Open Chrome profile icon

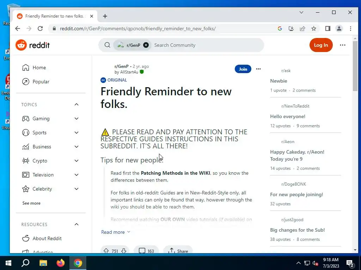tap(339, 28)
